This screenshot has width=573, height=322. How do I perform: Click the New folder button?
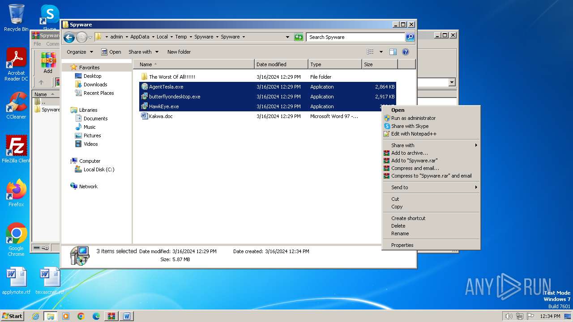click(179, 52)
